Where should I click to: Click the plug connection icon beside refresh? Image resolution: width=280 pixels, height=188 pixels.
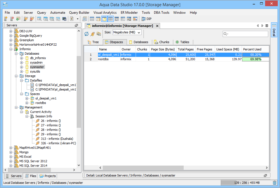tap(92, 34)
